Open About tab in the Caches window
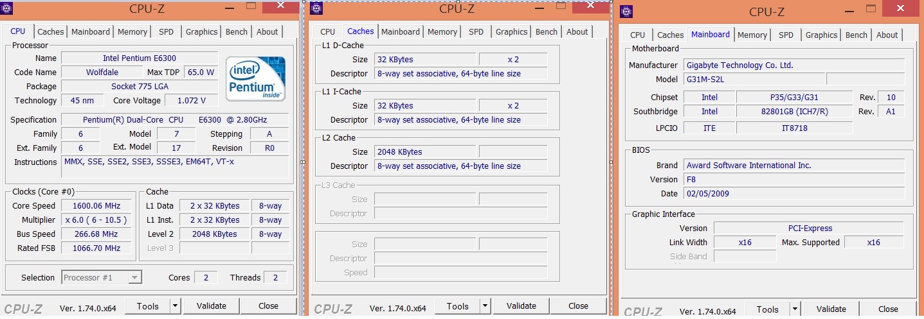 click(x=577, y=31)
